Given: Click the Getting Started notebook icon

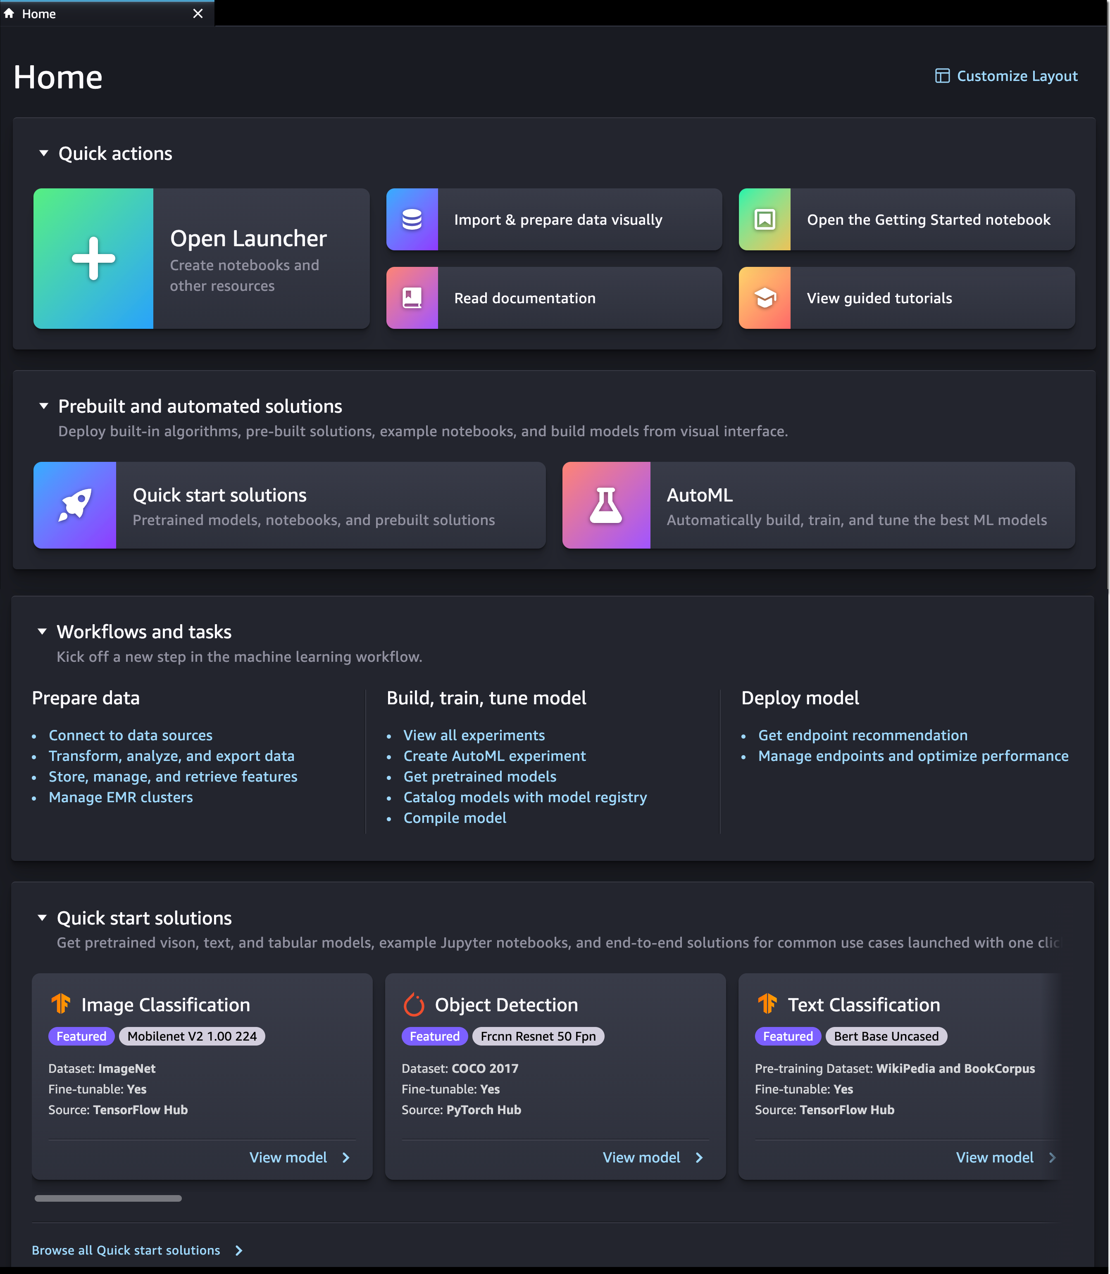Looking at the screenshot, I should pyautogui.click(x=765, y=219).
